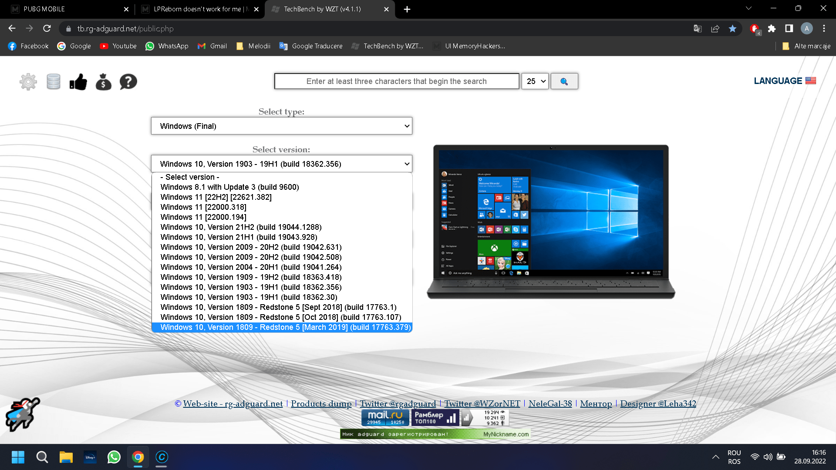Open the Youtube bookmark

click(x=118, y=46)
